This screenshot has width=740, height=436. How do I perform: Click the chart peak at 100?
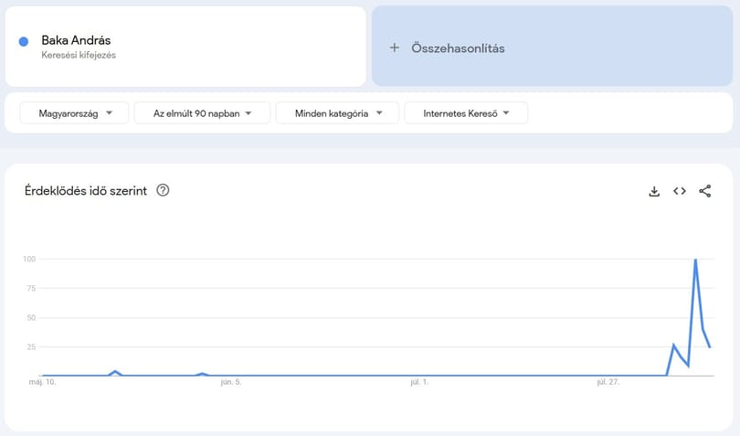click(x=695, y=260)
